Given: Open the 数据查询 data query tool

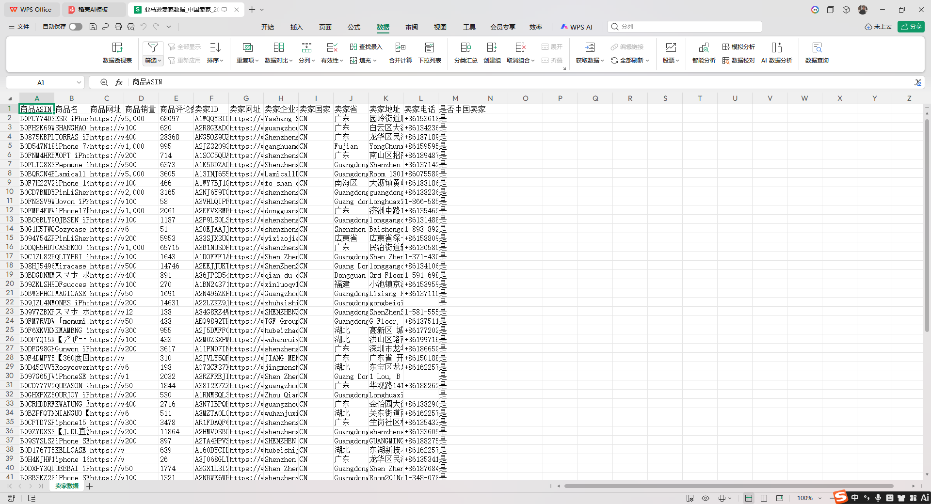Looking at the screenshot, I should (x=817, y=52).
